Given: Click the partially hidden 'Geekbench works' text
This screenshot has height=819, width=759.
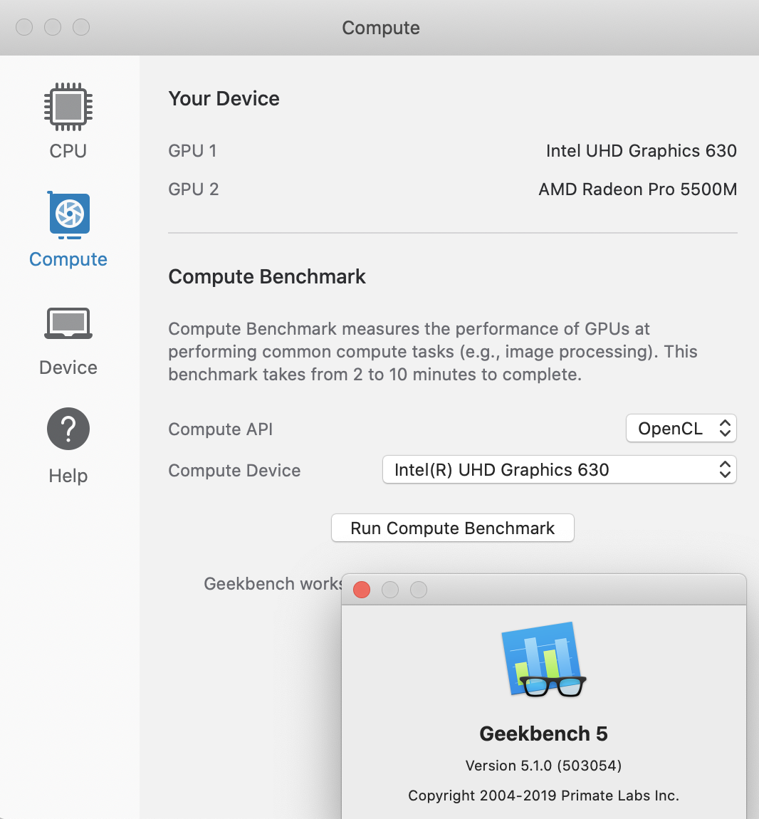Looking at the screenshot, I should (273, 583).
